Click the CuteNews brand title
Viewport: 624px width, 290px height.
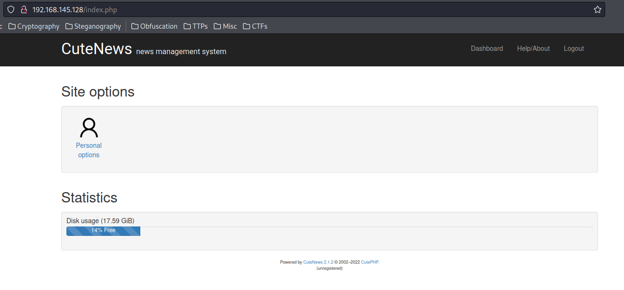(97, 48)
